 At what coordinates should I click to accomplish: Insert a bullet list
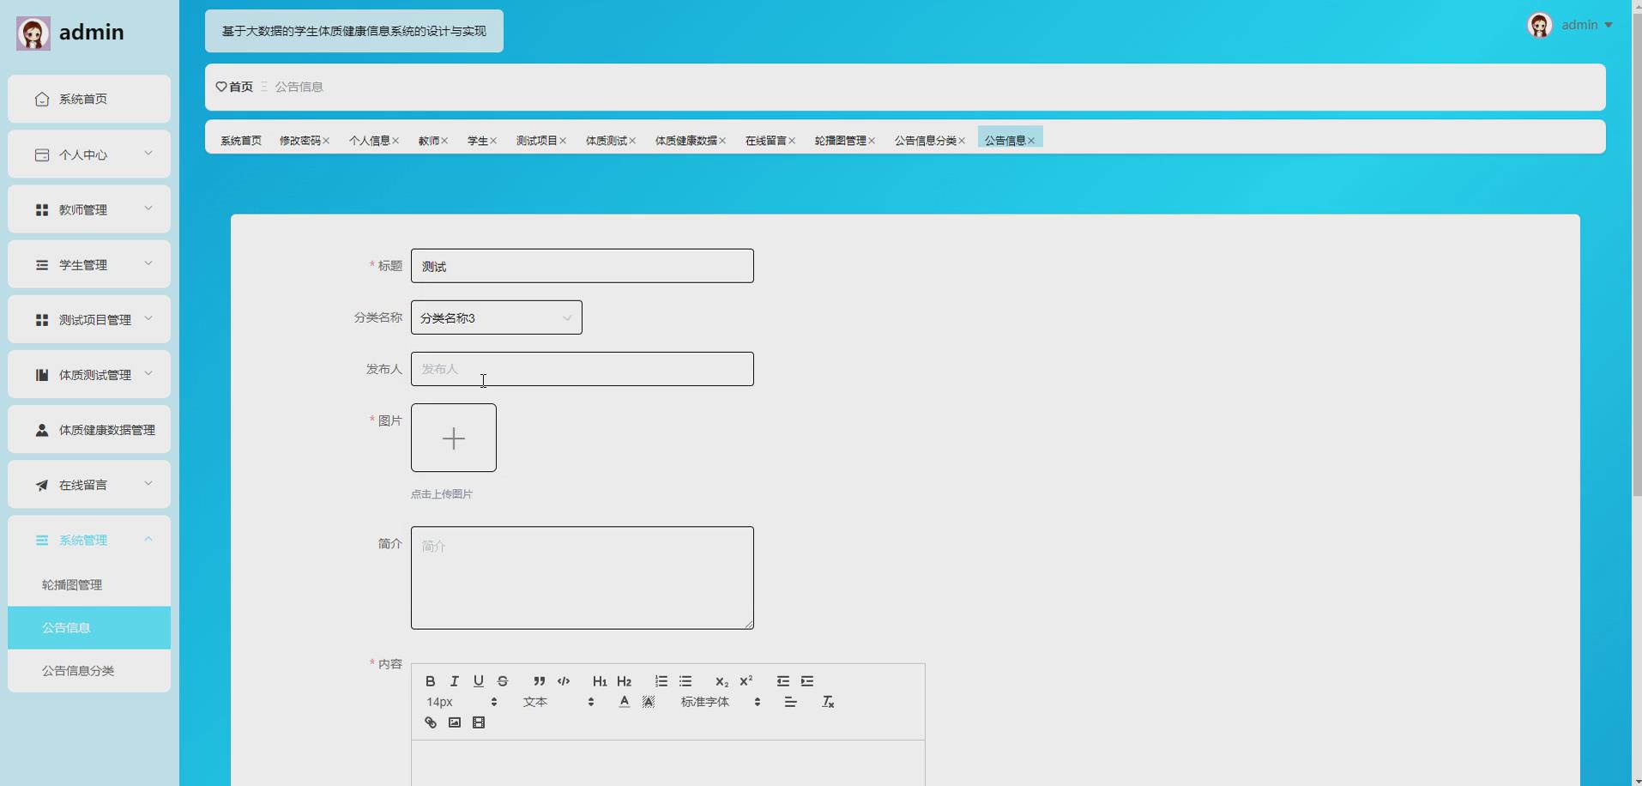685,681
